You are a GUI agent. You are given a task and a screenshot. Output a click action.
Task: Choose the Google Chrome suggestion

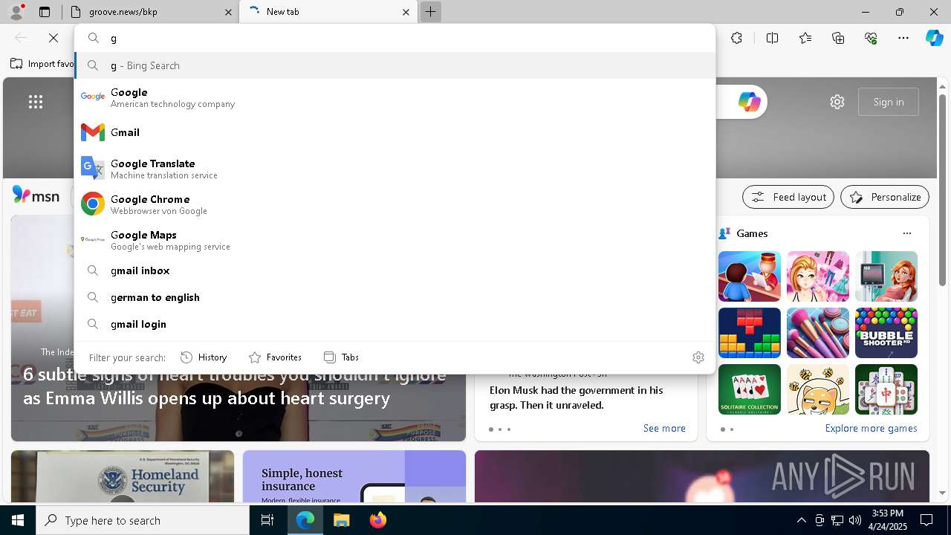point(395,204)
